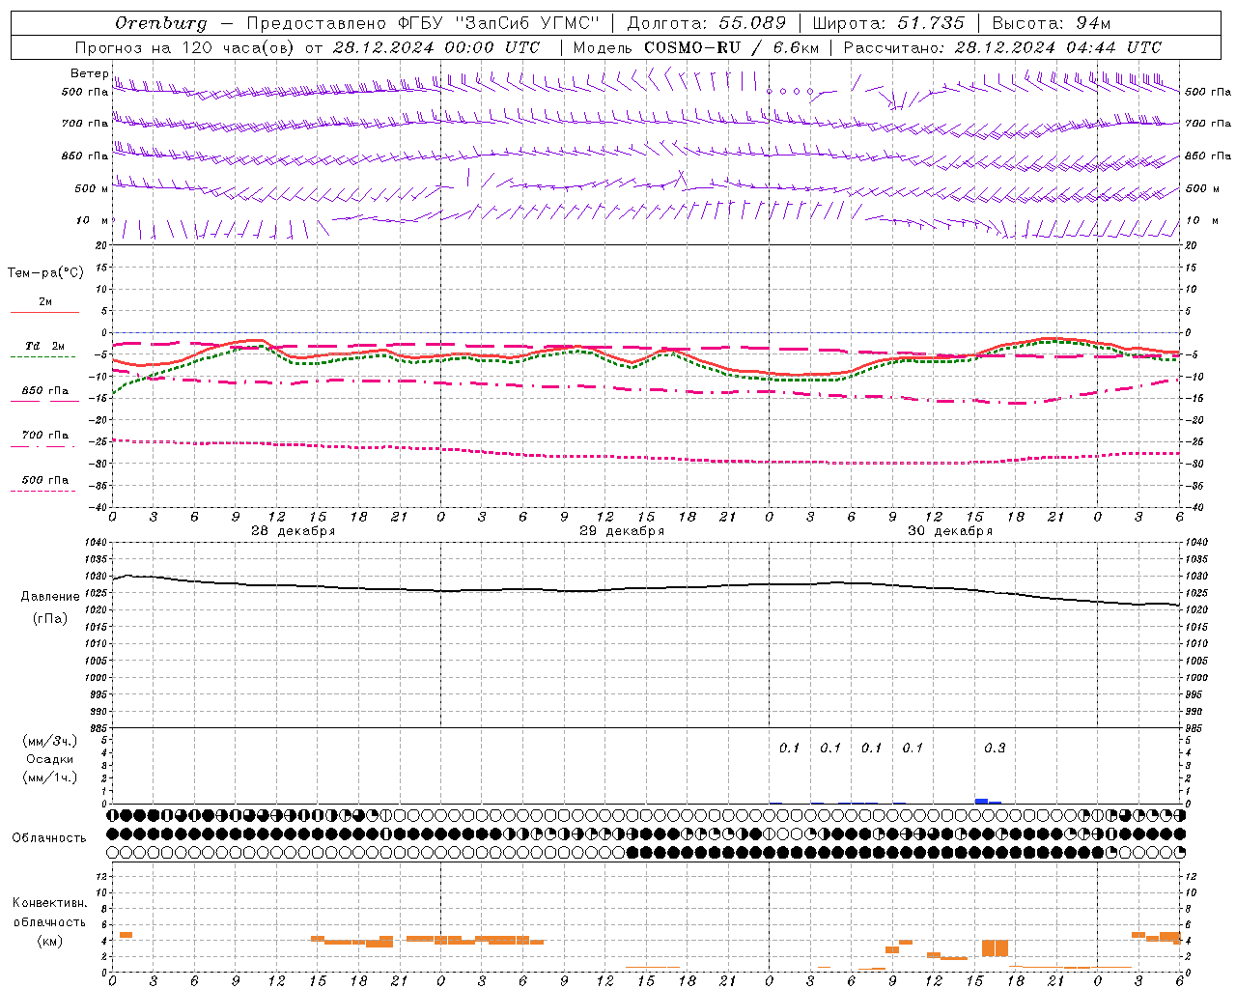Click the "Осадки" precipitation label
Screen dimensions: 1236x989
[x=50, y=759]
